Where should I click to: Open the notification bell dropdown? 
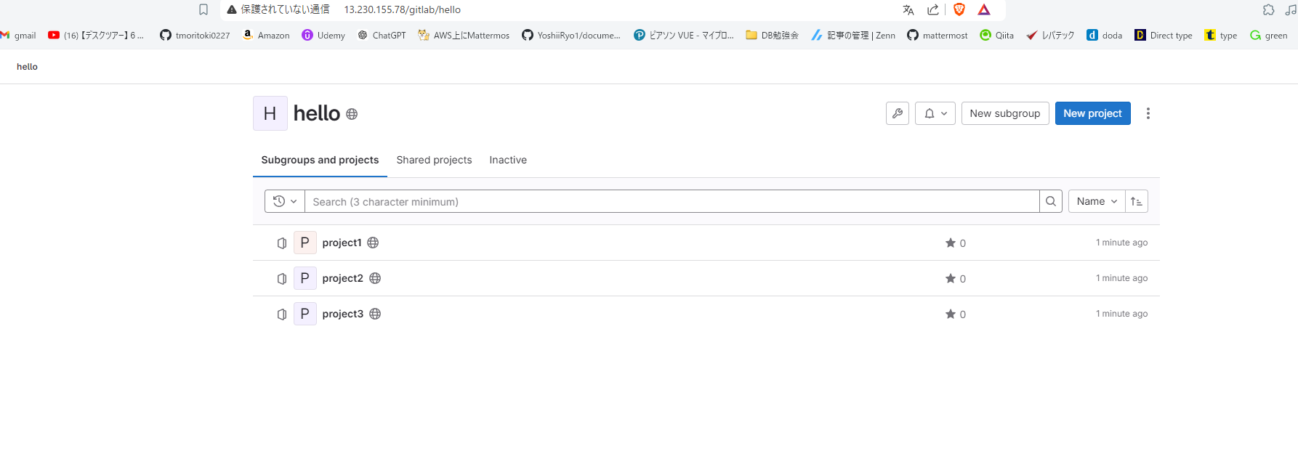pyautogui.click(x=935, y=113)
